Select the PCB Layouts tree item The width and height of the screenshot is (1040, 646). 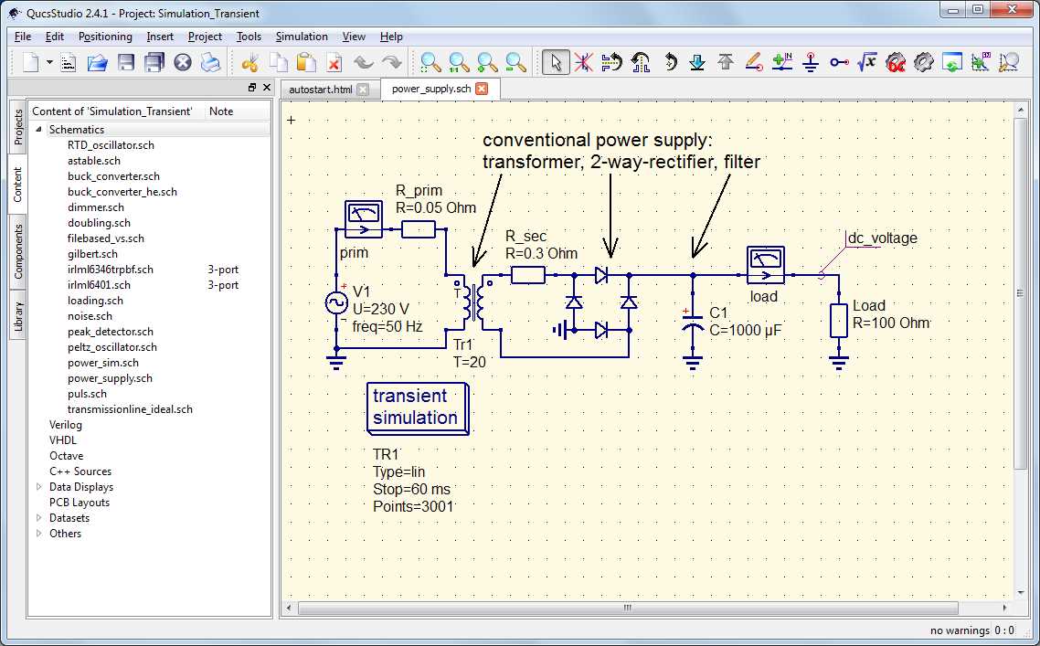tap(79, 503)
